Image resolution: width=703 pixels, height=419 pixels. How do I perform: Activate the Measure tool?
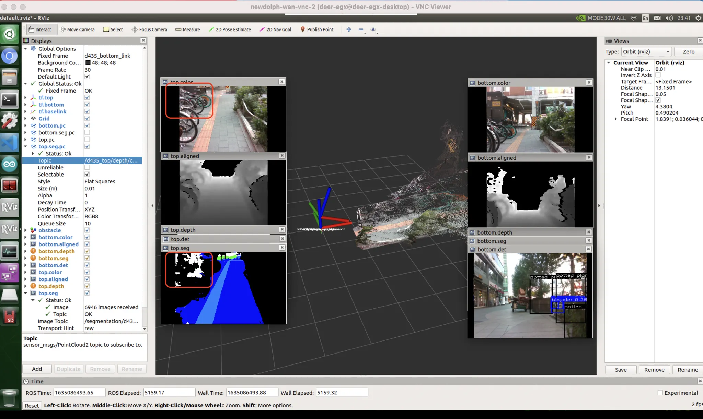187,29
